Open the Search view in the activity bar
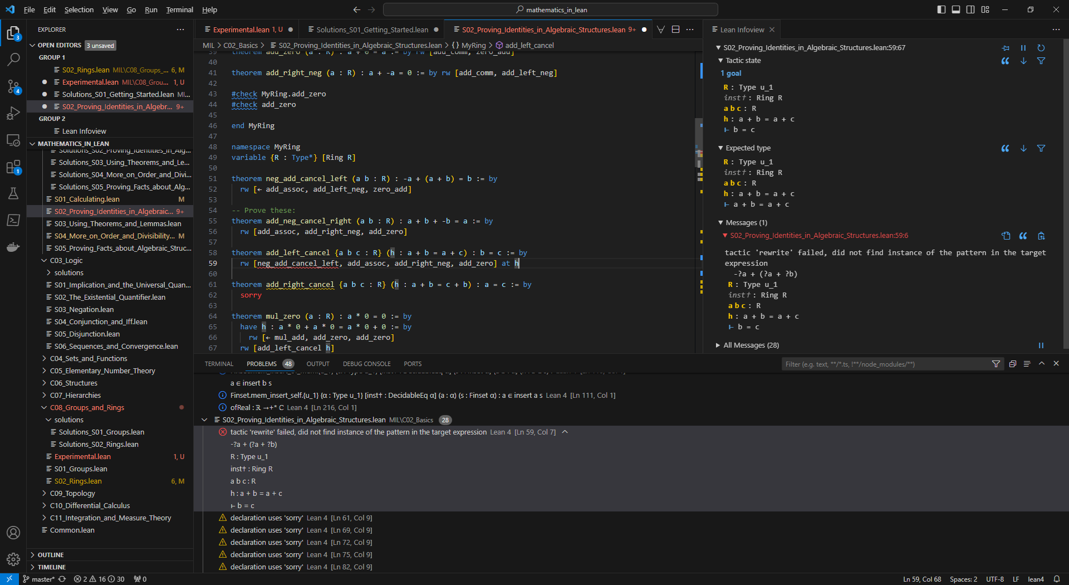Screen dimensions: 1069x585 tap(13, 59)
